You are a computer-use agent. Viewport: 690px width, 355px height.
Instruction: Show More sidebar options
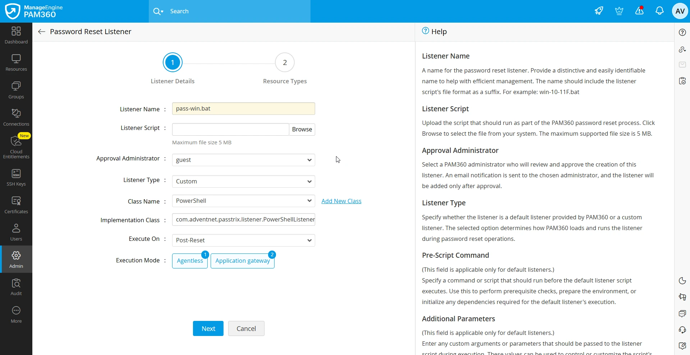click(x=16, y=315)
